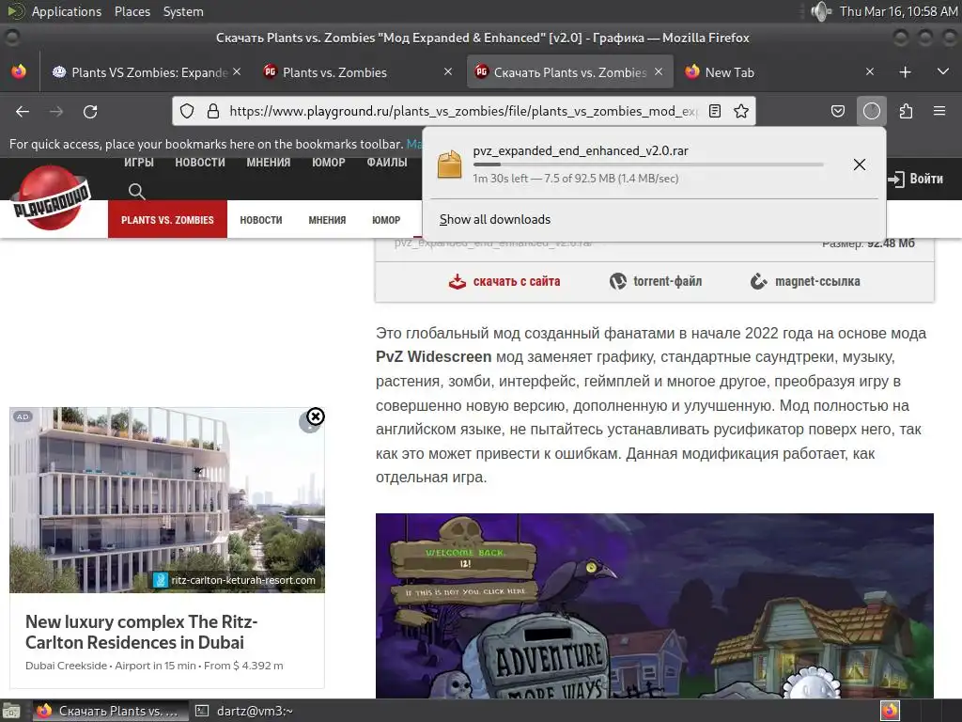The width and height of the screenshot is (962, 722).
Task: Close the Plants VS Zombies: Expanded tab
Action: coord(237,71)
